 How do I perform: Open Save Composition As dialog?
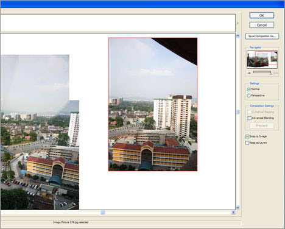pyautogui.click(x=262, y=36)
